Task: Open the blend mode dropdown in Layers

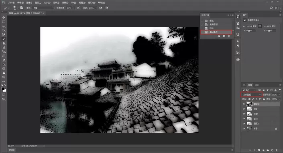Action: 252,95
